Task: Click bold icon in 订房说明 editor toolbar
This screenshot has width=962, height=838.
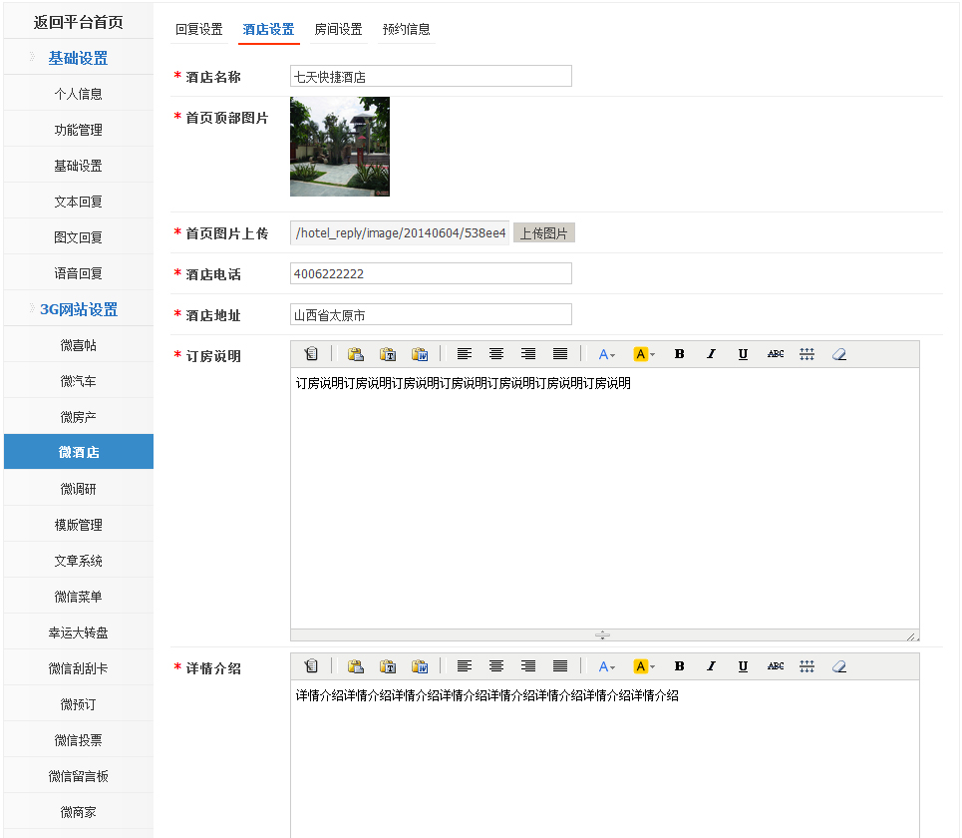Action: tap(679, 354)
